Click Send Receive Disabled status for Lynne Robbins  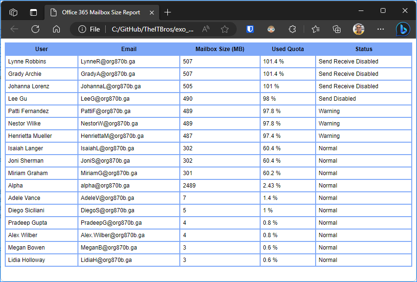point(349,62)
